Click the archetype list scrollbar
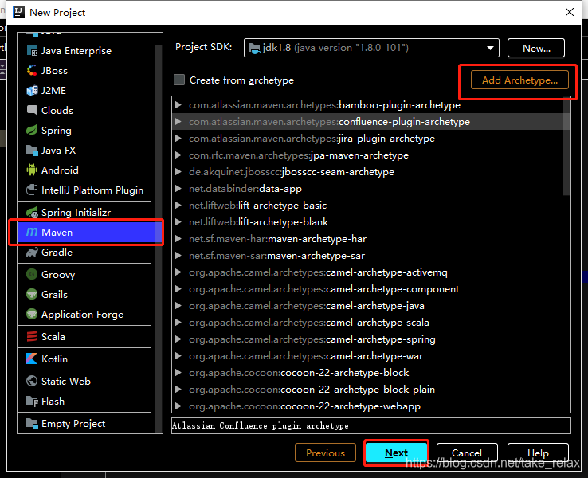 click(x=566, y=147)
